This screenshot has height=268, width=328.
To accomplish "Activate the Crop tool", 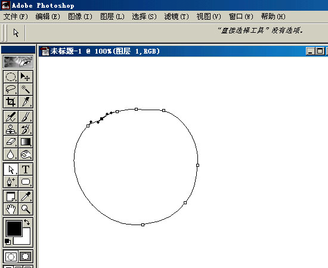I will pos(11,102).
